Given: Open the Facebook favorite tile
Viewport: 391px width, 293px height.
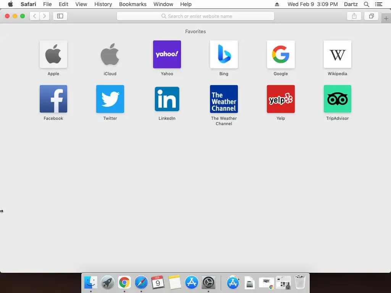Looking at the screenshot, I should point(53,99).
